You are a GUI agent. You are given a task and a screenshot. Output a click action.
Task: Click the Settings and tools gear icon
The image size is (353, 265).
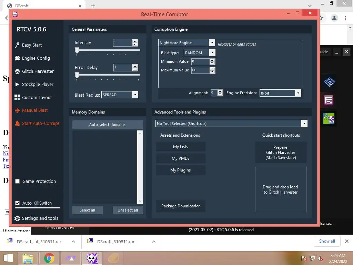pos(17,218)
